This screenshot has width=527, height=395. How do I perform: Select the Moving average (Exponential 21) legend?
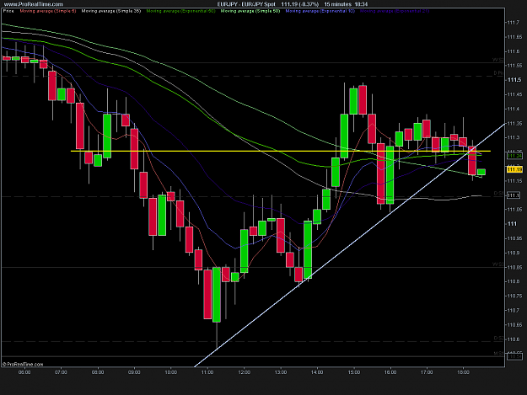pyautogui.click(x=395, y=11)
